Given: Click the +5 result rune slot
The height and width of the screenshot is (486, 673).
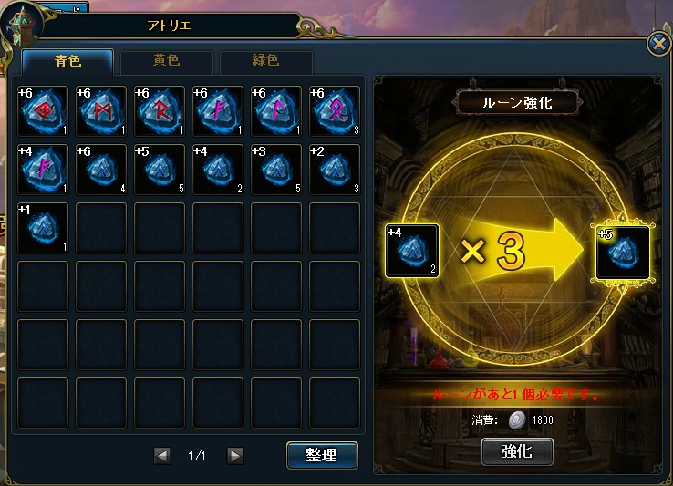Looking at the screenshot, I should (623, 253).
